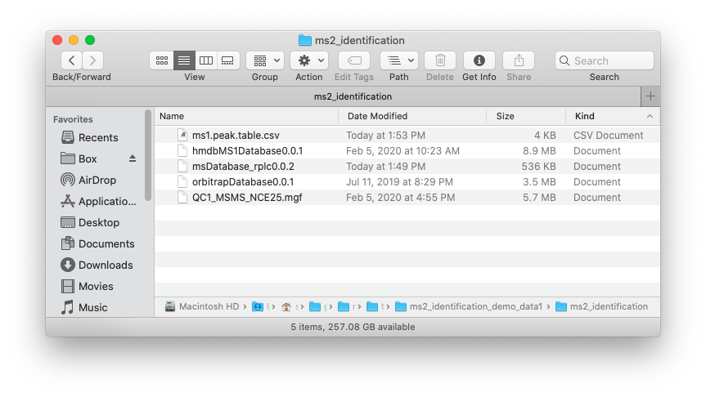The image size is (706, 397).
Task: Open the Action gear menu
Action: 309,60
